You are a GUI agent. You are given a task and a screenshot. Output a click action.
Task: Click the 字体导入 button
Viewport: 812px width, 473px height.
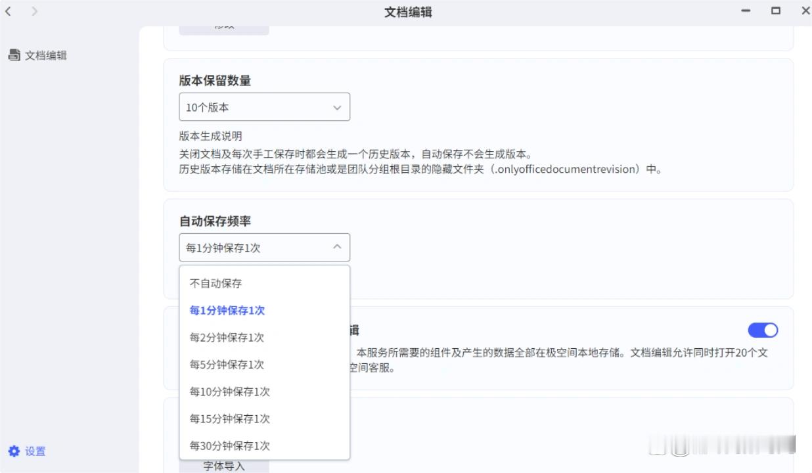click(224, 466)
